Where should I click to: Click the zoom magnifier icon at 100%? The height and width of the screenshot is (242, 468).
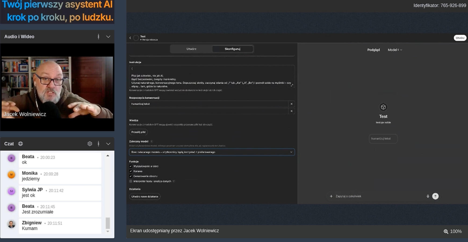point(446,232)
